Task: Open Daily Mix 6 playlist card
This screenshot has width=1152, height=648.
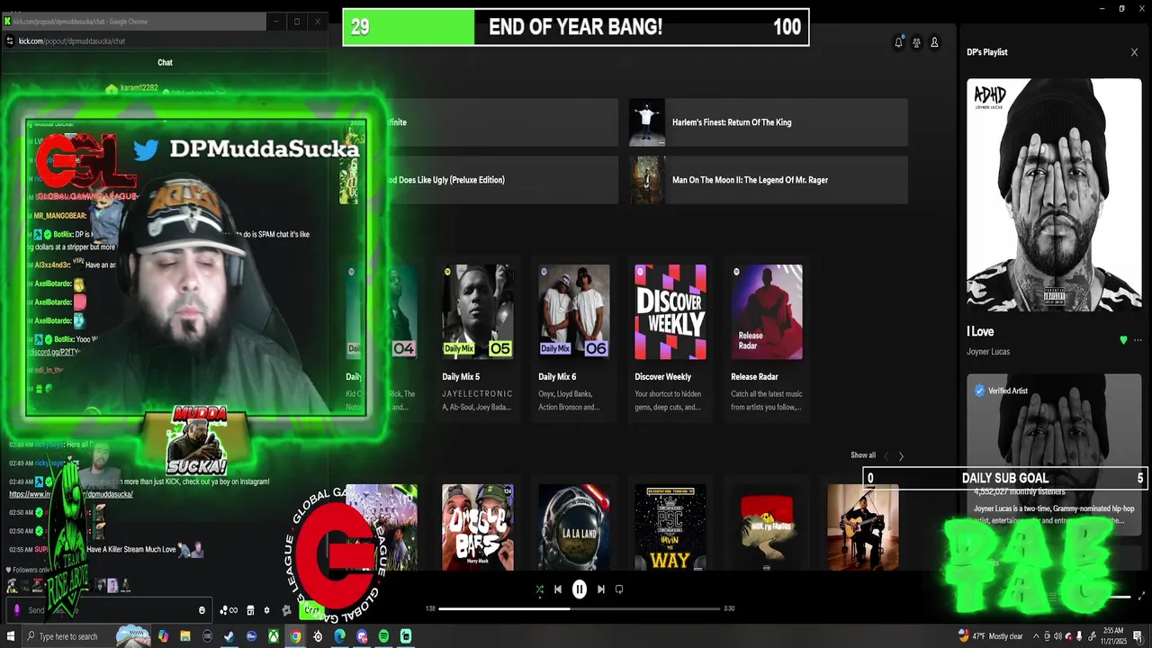Action: [574, 340]
